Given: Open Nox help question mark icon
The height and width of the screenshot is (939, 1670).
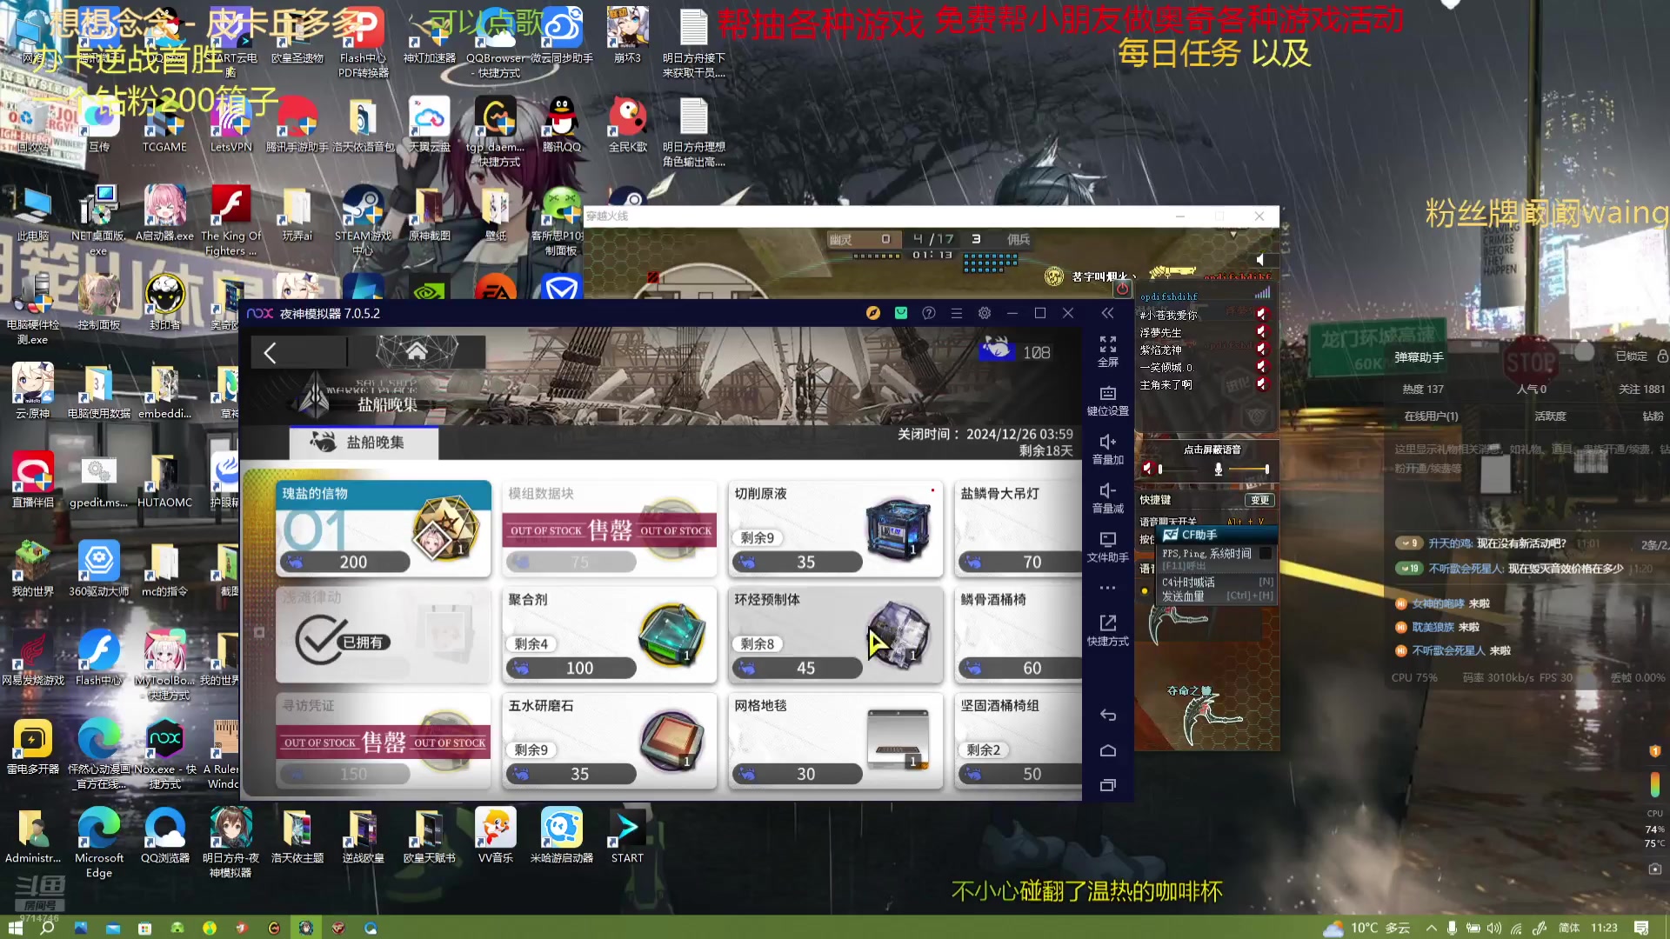Looking at the screenshot, I should click(x=929, y=313).
